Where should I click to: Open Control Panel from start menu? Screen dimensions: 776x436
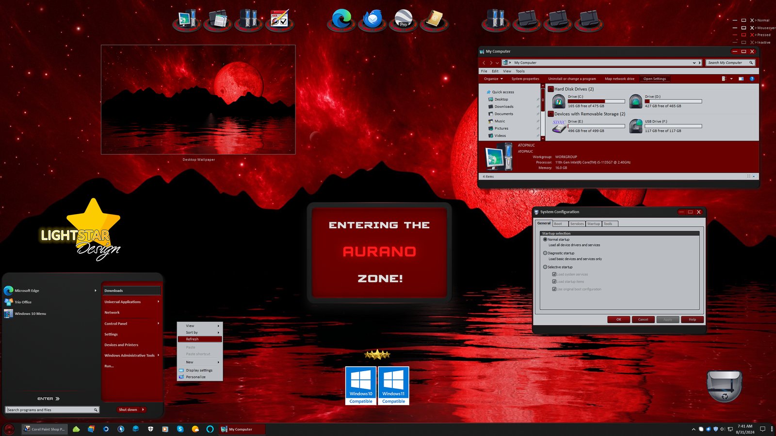(x=131, y=324)
